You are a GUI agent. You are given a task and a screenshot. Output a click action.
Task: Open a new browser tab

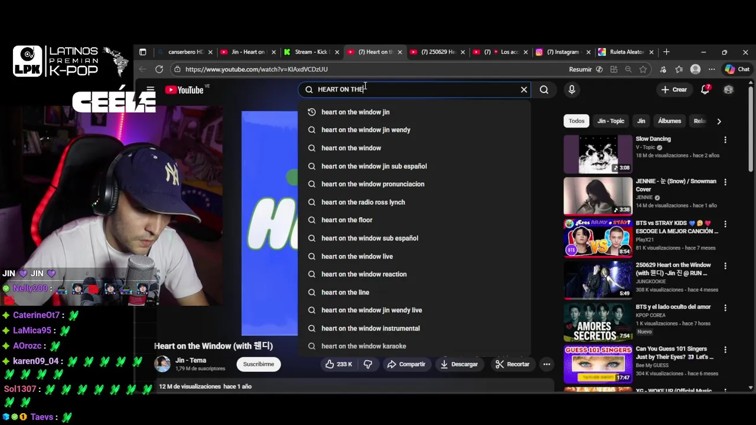tap(666, 52)
